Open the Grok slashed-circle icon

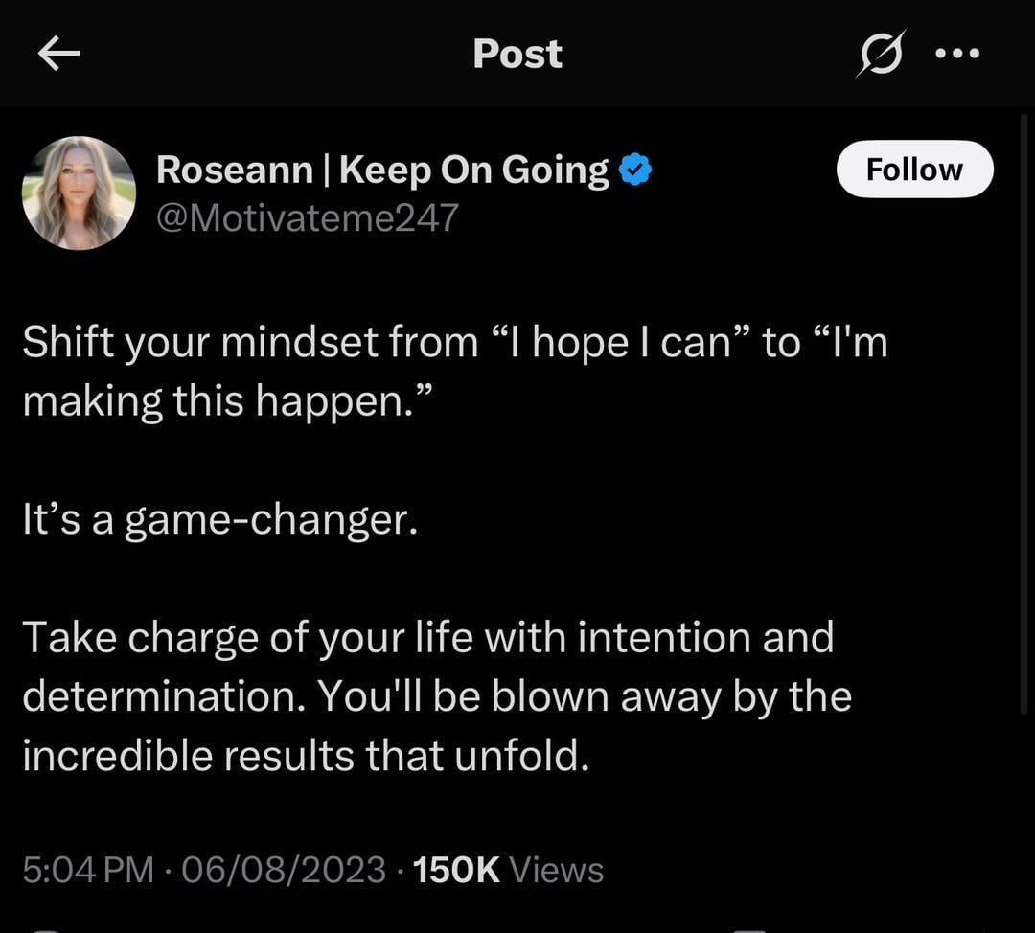(x=880, y=54)
